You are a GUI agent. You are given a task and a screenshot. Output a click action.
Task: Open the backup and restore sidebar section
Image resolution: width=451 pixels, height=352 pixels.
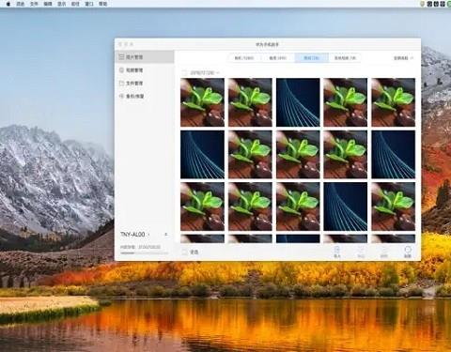pyautogui.click(x=145, y=97)
